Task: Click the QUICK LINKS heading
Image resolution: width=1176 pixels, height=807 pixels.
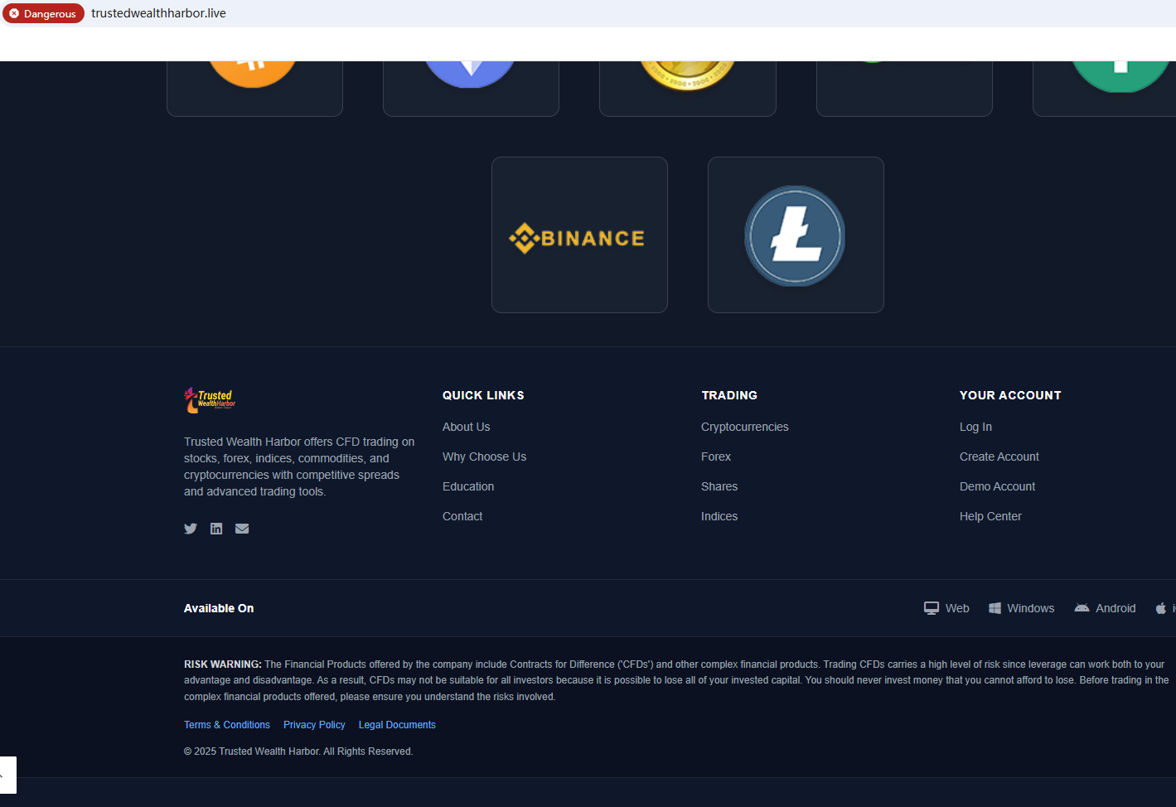Action: (483, 395)
